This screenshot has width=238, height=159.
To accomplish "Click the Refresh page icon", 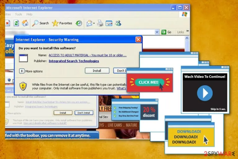I will pyautogui.click(x=16, y=23).
